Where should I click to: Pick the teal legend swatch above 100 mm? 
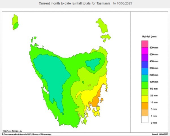(x=145, y=78)
